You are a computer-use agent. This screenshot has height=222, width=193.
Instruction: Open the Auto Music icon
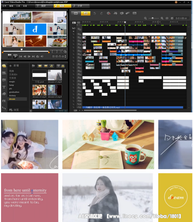point(122,13)
